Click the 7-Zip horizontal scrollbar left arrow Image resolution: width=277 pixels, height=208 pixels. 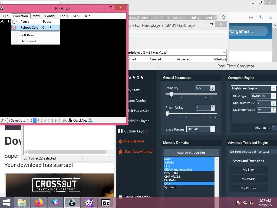pos(26,152)
